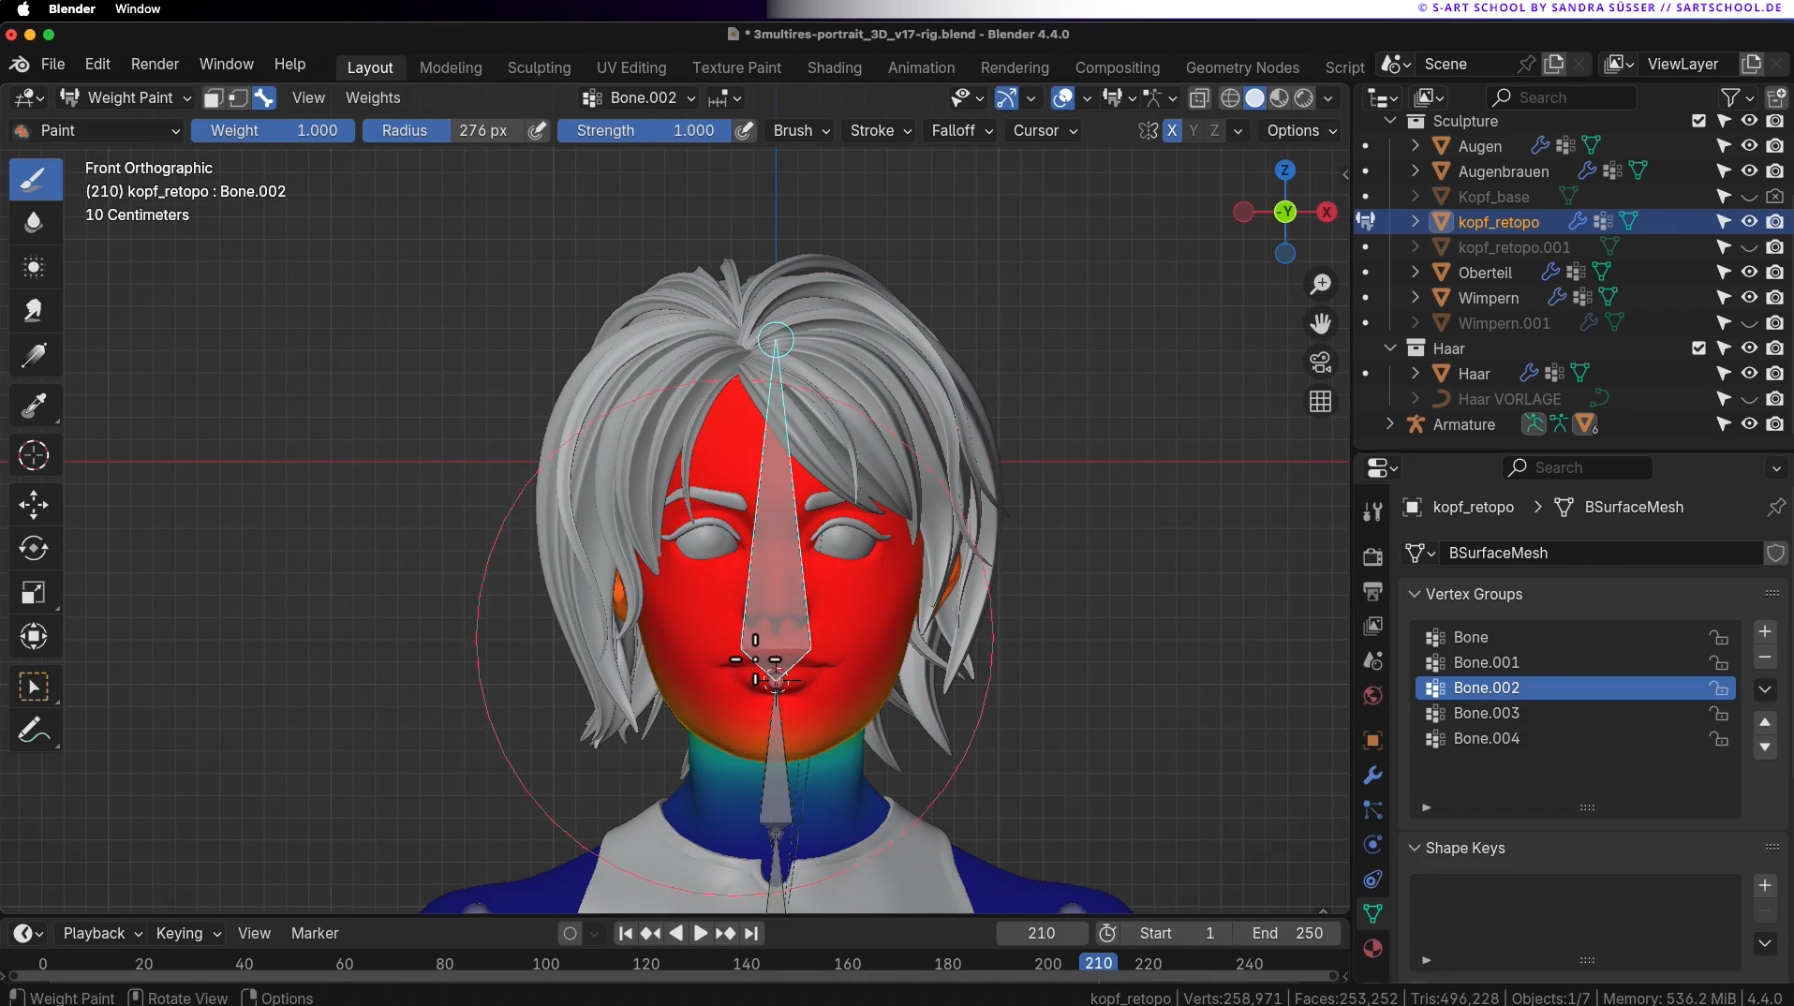This screenshot has height=1006, width=1794.
Task: Toggle radius pressure sensitivity
Action: click(x=537, y=131)
